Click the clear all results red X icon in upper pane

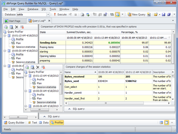point(22,27)
